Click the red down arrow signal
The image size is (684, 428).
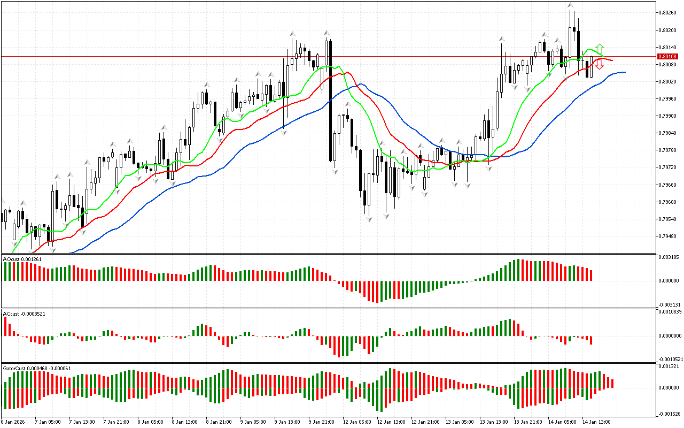tap(600, 65)
